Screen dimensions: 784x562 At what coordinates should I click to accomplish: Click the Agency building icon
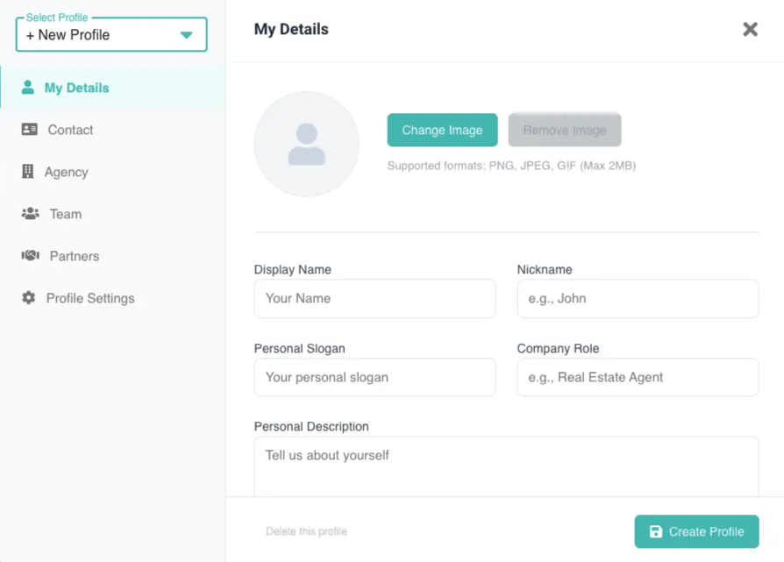coord(28,172)
